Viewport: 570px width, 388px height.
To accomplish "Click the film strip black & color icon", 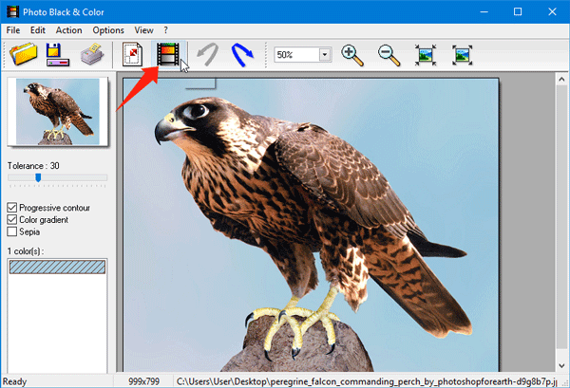I will [168, 54].
